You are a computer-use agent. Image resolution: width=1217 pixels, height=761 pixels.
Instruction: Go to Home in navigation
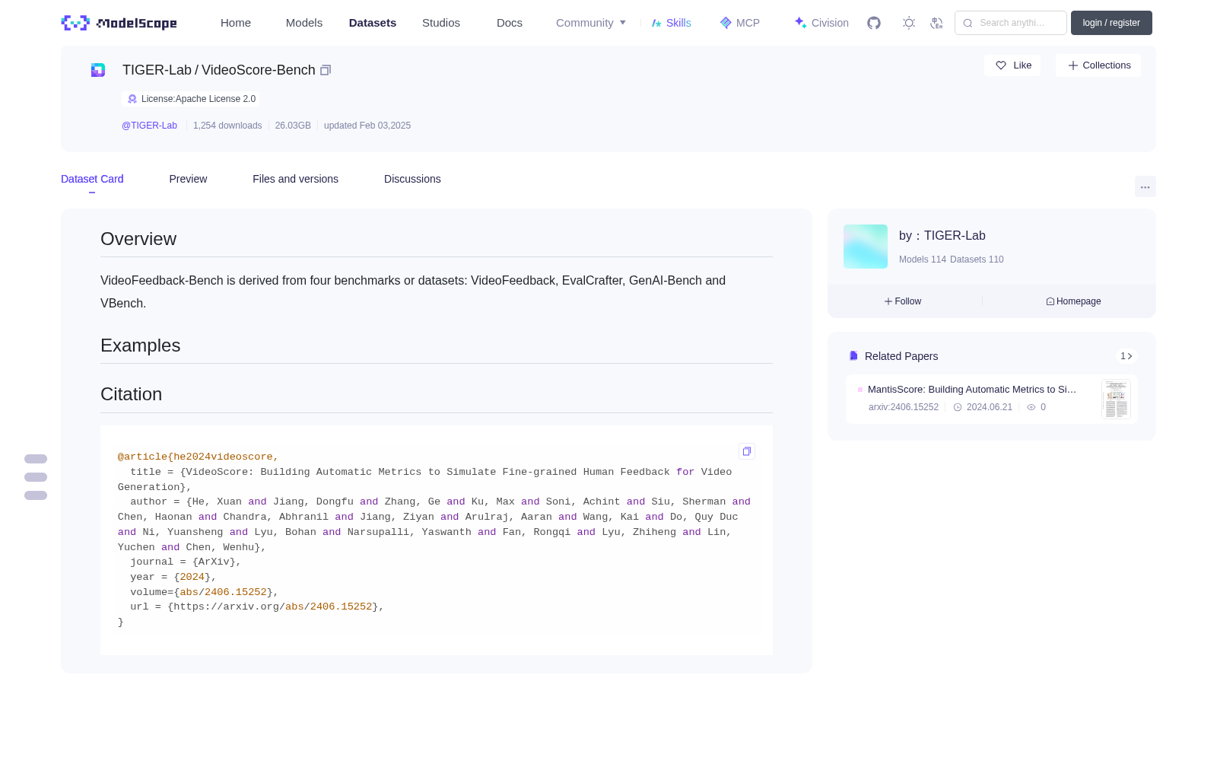point(236,23)
